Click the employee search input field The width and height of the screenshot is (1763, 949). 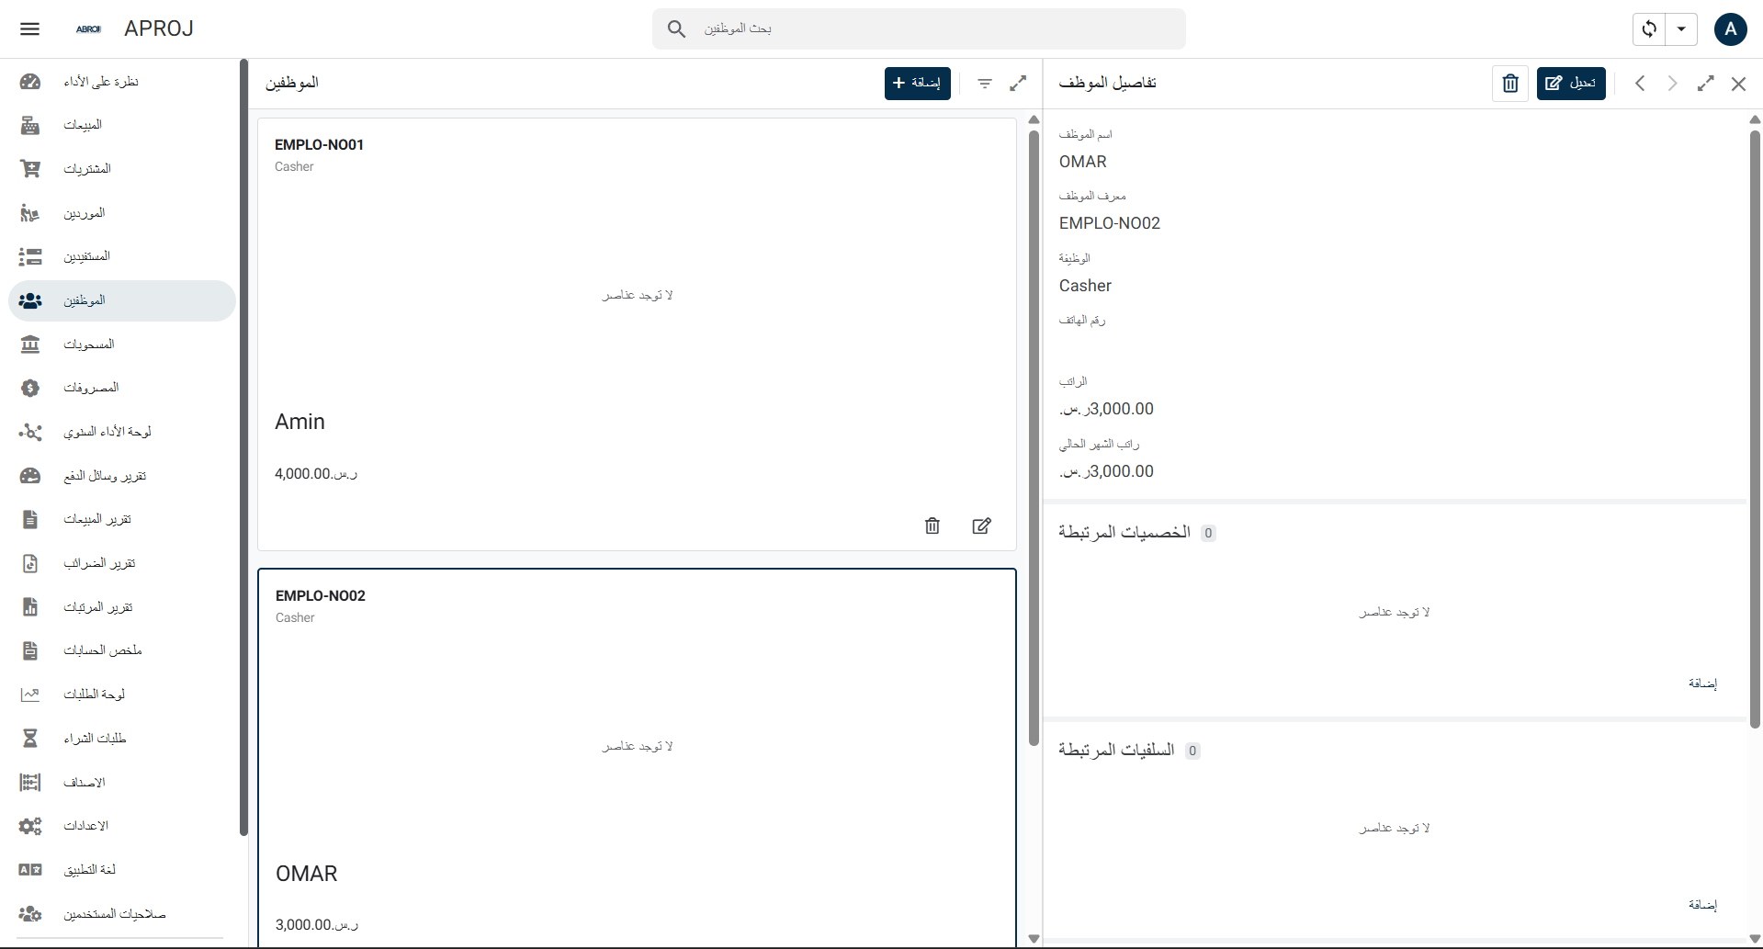click(919, 28)
